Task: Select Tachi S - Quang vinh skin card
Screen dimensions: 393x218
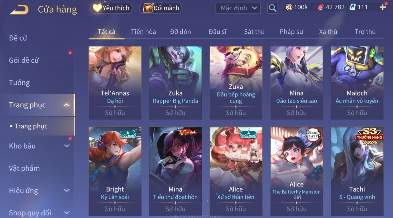Action: 357,171
